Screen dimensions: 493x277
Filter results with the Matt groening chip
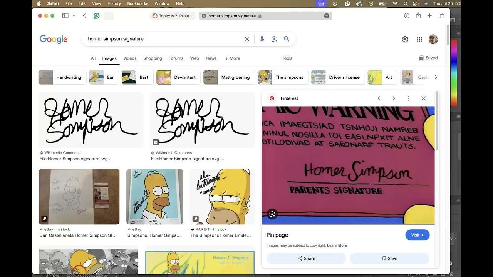coord(229,77)
